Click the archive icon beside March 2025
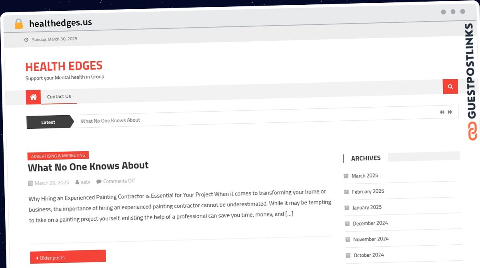480x268 pixels. tap(346, 176)
